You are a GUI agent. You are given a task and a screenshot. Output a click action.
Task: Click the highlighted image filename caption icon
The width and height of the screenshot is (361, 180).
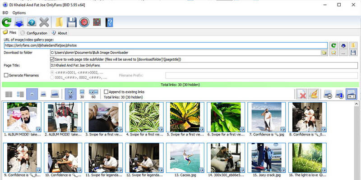tap(352, 94)
